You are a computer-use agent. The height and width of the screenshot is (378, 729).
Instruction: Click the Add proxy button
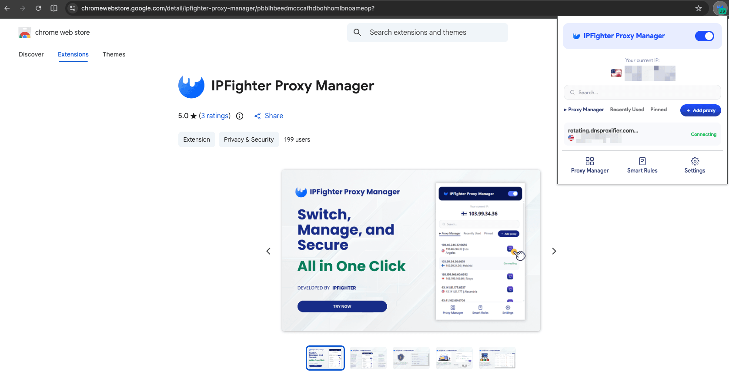[x=701, y=110]
